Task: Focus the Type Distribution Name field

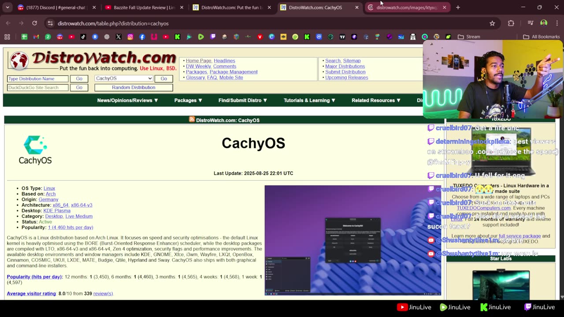Action: point(38,78)
